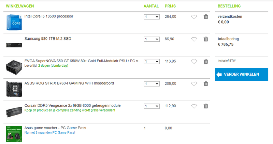Viewport: 273px width, 144px height.
Task: Toggle wishlist heart for EVGA SuperNOVA
Action: tap(194, 62)
